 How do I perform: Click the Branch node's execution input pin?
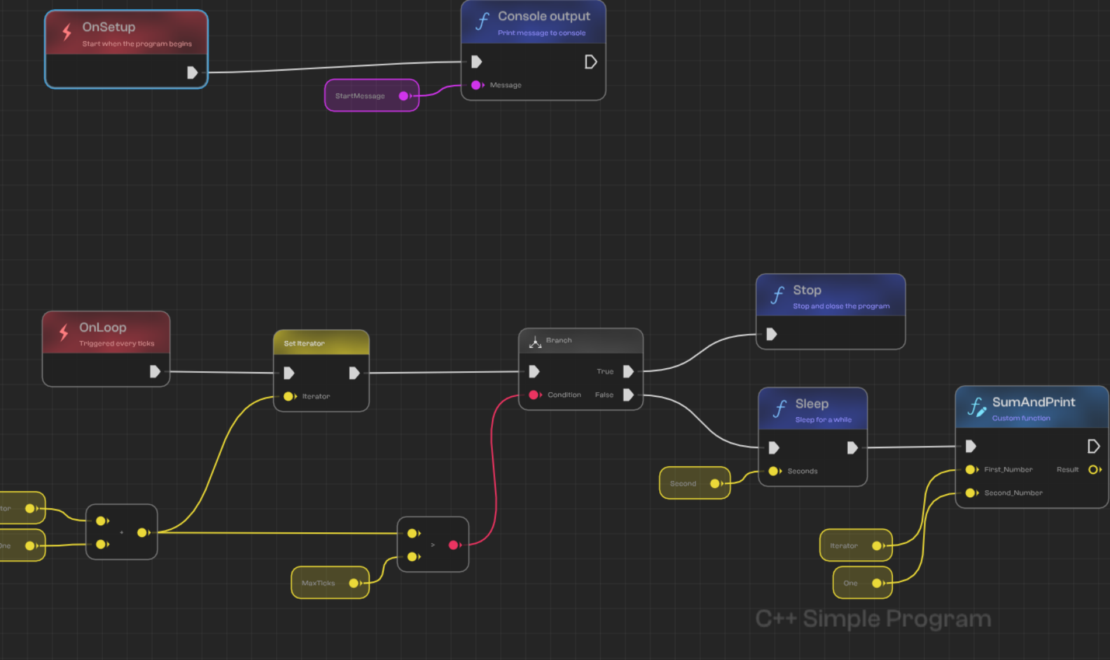pos(534,371)
